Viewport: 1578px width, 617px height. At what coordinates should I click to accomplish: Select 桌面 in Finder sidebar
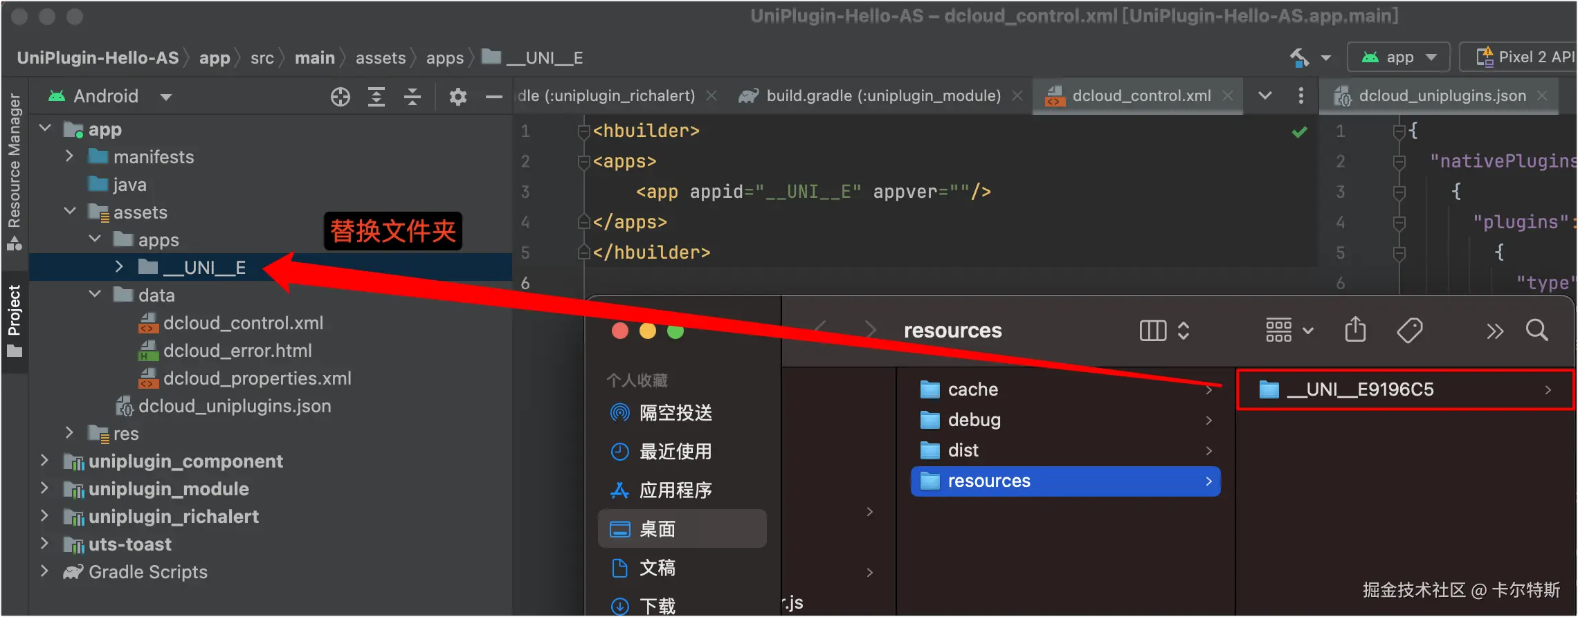click(x=682, y=529)
